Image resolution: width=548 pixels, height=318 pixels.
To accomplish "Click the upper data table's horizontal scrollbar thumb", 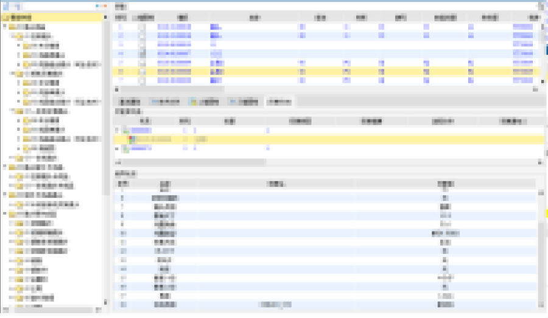I will [172, 90].
